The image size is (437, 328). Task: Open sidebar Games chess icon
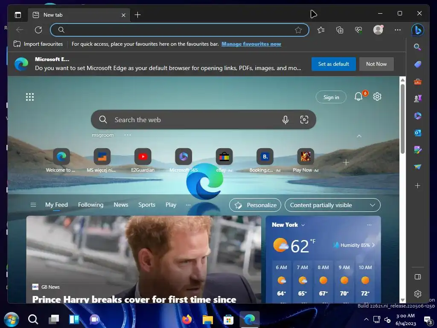[x=417, y=99]
